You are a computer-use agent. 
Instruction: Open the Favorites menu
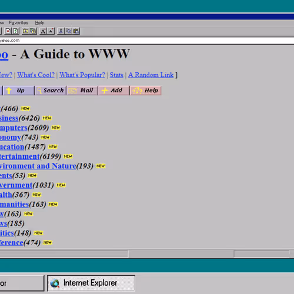pyautogui.click(x=19, y=23)
